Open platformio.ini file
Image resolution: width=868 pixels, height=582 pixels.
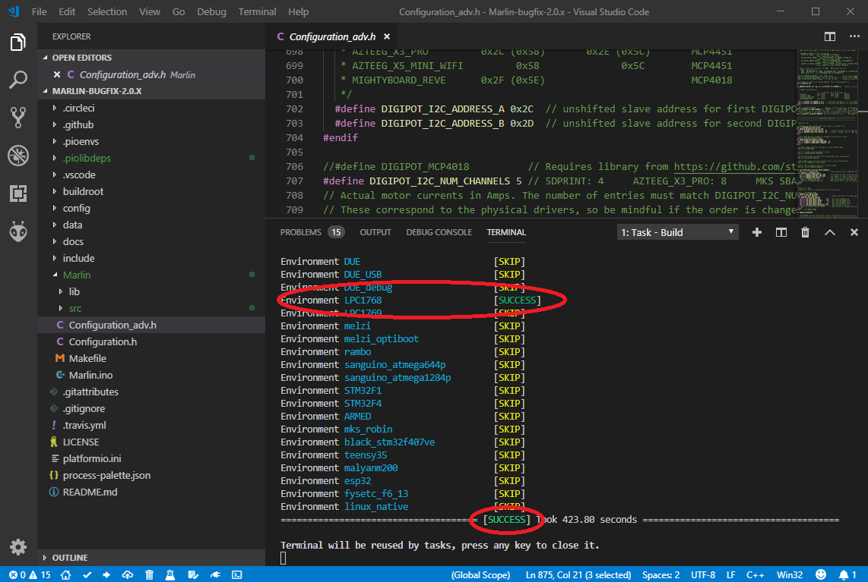(x=151, y=459)
